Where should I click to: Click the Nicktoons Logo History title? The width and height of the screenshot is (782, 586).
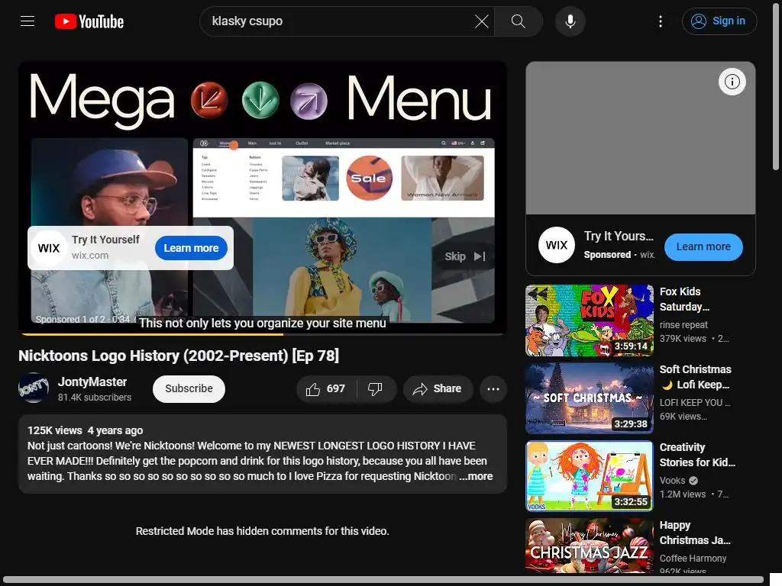(179, 356)
